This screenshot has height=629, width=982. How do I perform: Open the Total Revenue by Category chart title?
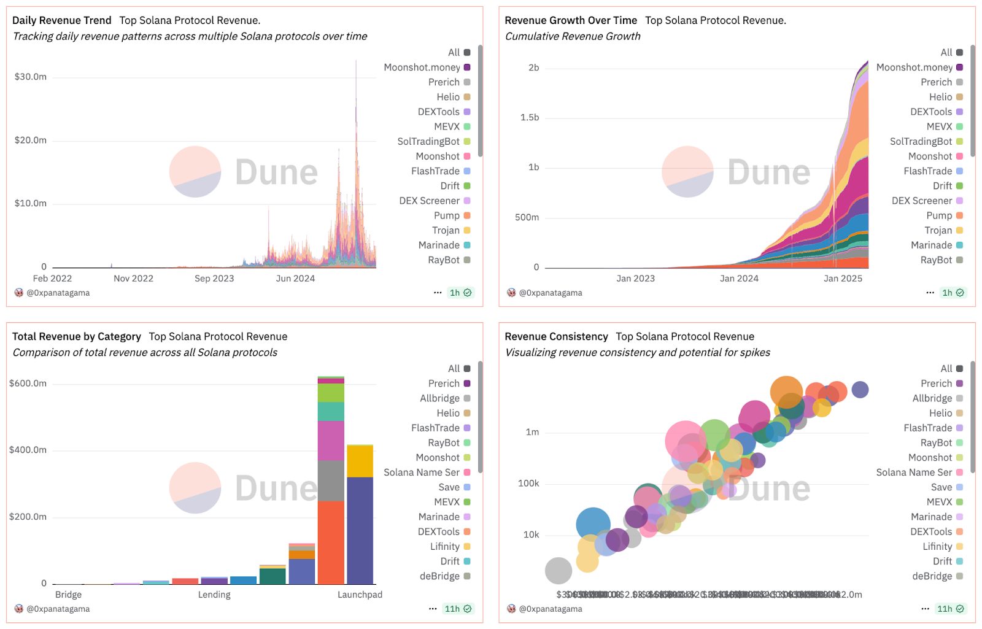(77, 336)
